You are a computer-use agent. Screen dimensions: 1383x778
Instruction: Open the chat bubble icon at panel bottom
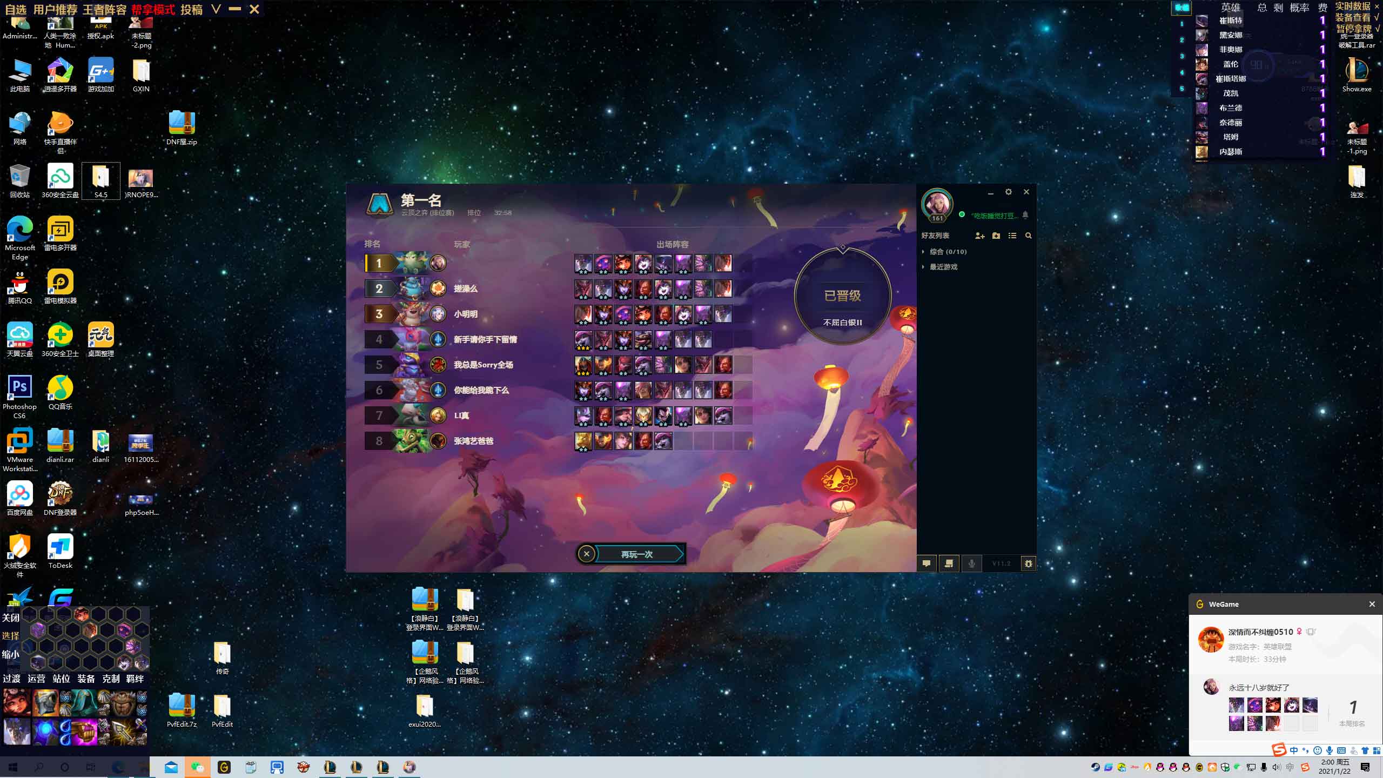(x=927, y=564)
